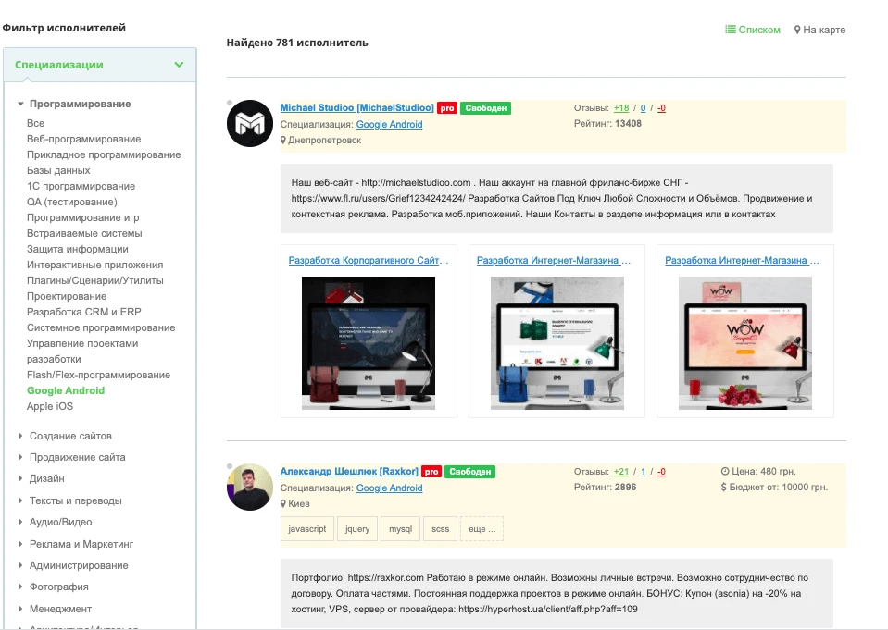Select 1С программирование specialization
This screenshot has width=888, height=630.
click(81, 186)
